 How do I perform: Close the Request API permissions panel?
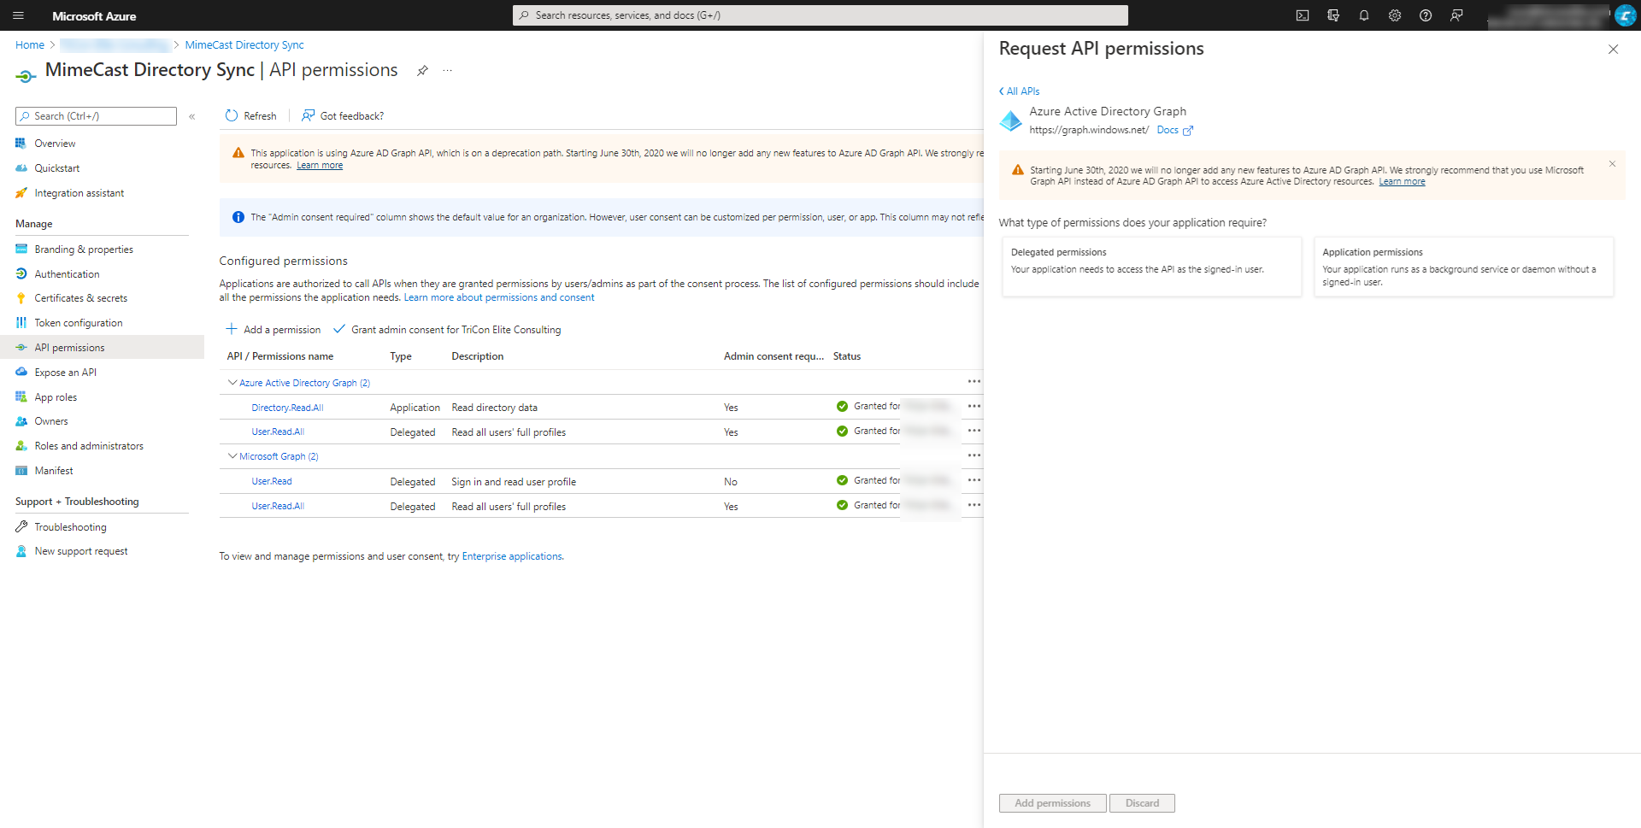1613,50
